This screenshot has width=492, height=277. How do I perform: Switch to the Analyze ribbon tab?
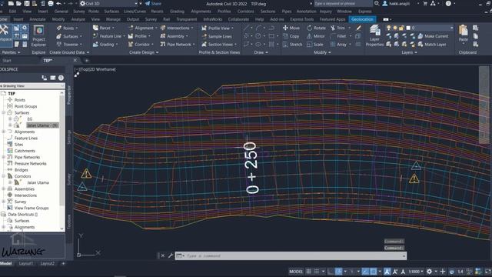click(78, 19)
